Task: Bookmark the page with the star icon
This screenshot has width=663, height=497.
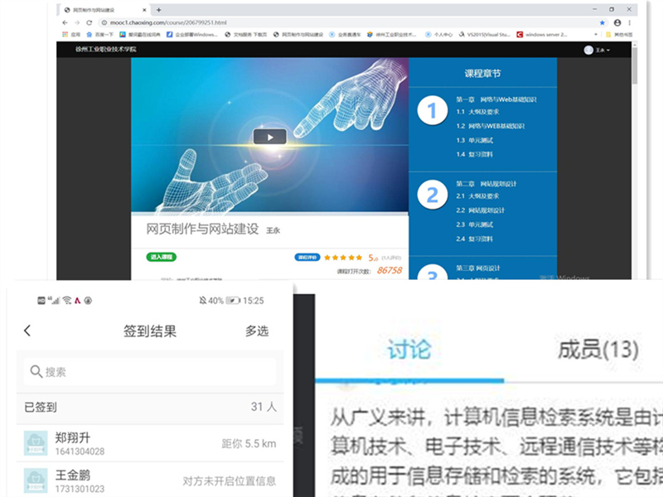Action: coord(602,22)
